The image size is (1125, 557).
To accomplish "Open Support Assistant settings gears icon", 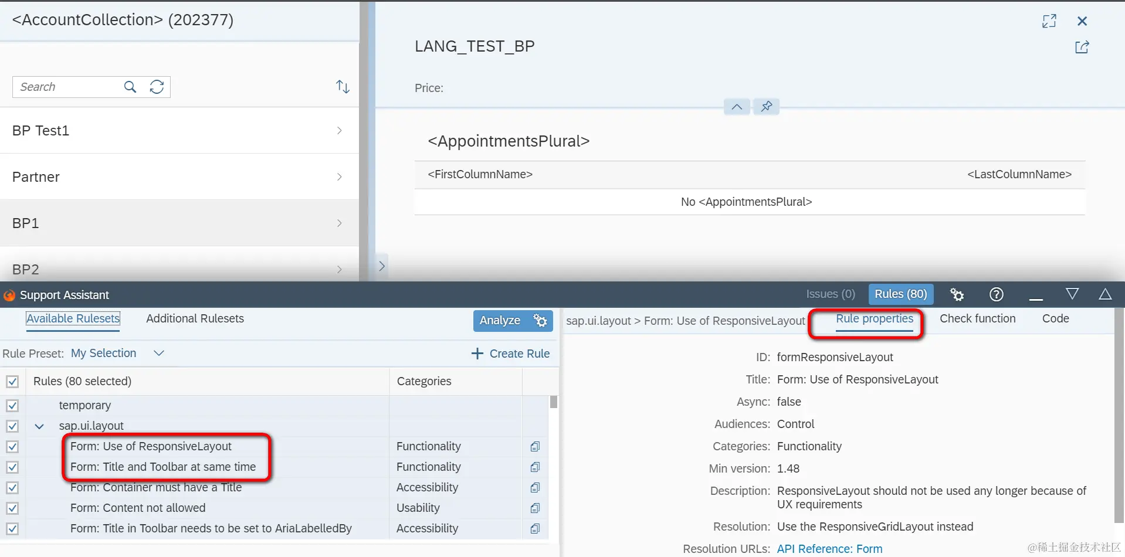I will 957,294.
